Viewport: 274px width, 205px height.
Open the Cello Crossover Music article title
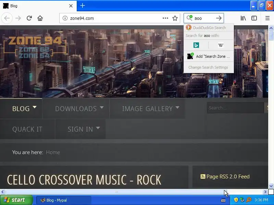pyautogui.click(x=84, y=180)
